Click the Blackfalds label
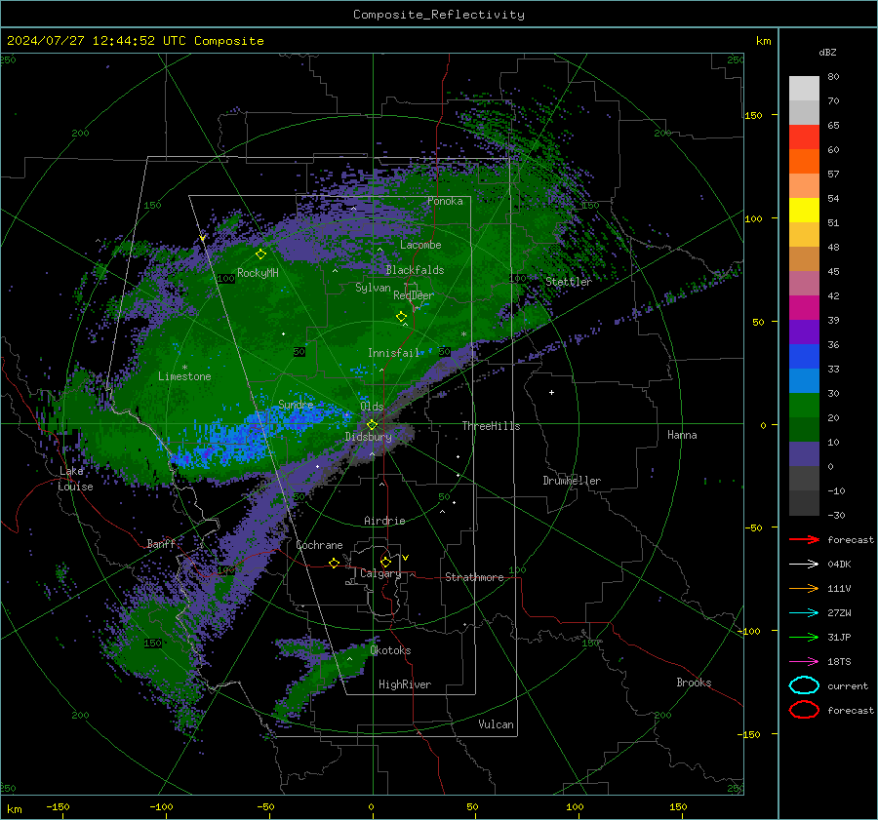 415,270
